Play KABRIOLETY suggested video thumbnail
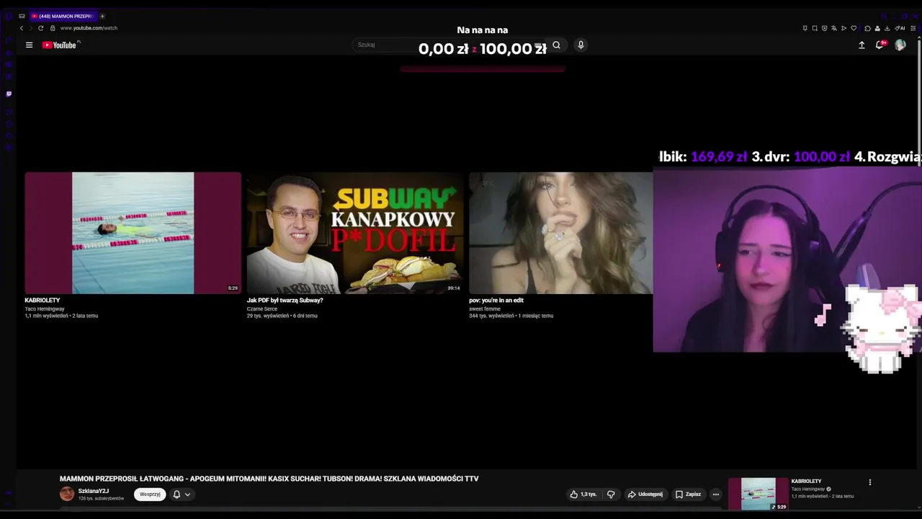This screenshot has height=519, width=922. click(x=133, y=233)
